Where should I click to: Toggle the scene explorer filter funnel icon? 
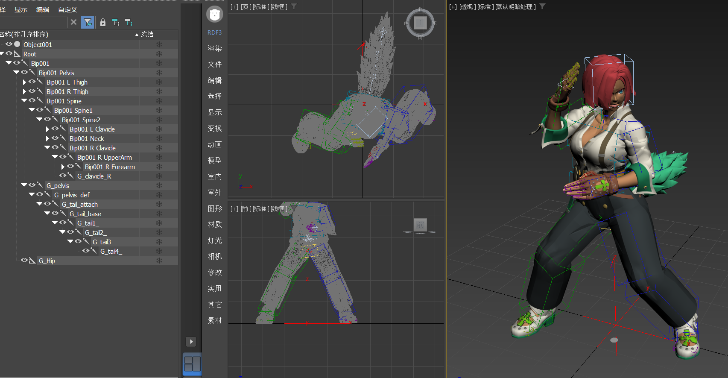[x=88, y=22]
